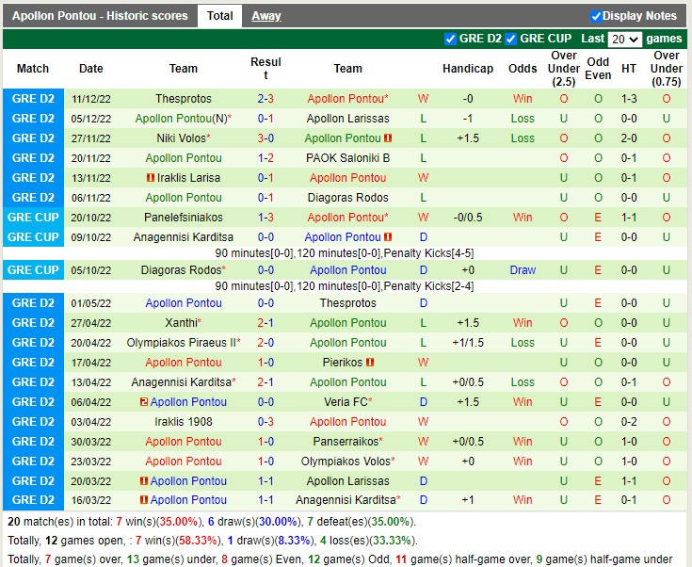Viewport: 692px width, 567px height.
Task: Open the Thesprotos team link in 11/12/22 match
Action: [184, 99]
